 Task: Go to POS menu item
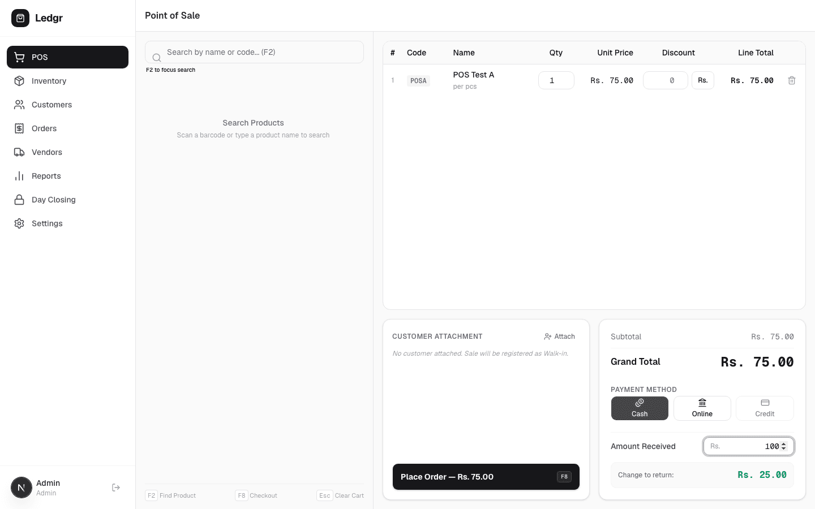(x=67, y=57)
